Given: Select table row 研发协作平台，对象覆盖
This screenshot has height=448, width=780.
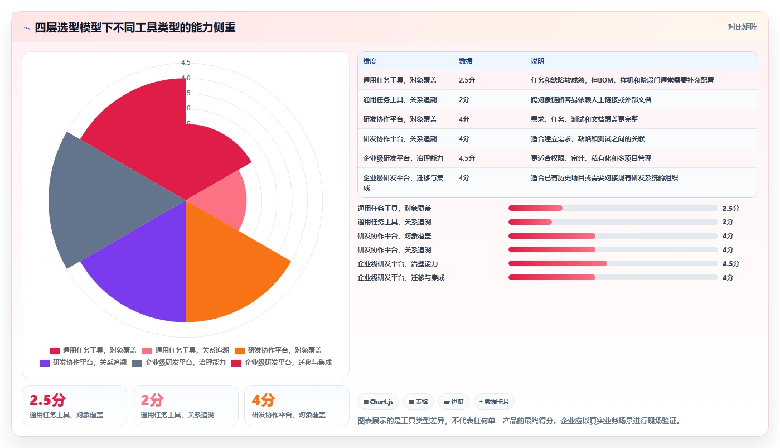Looking at the screenshot, I should click(558, 119).
